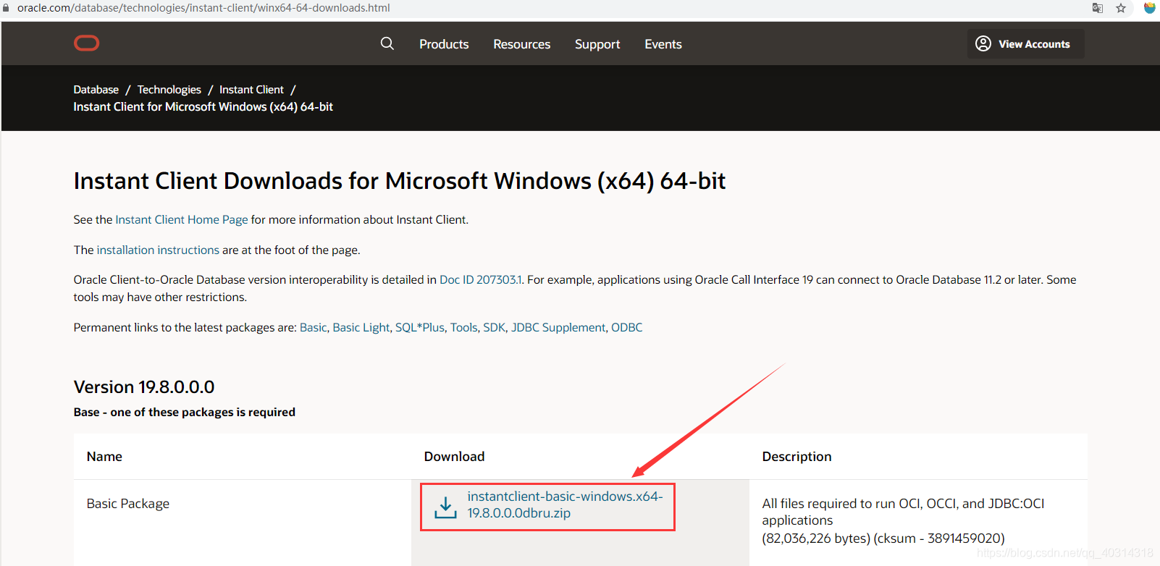Click the 'Download' column header
The height and width of the screenshot is (566, 1160).
454,457
